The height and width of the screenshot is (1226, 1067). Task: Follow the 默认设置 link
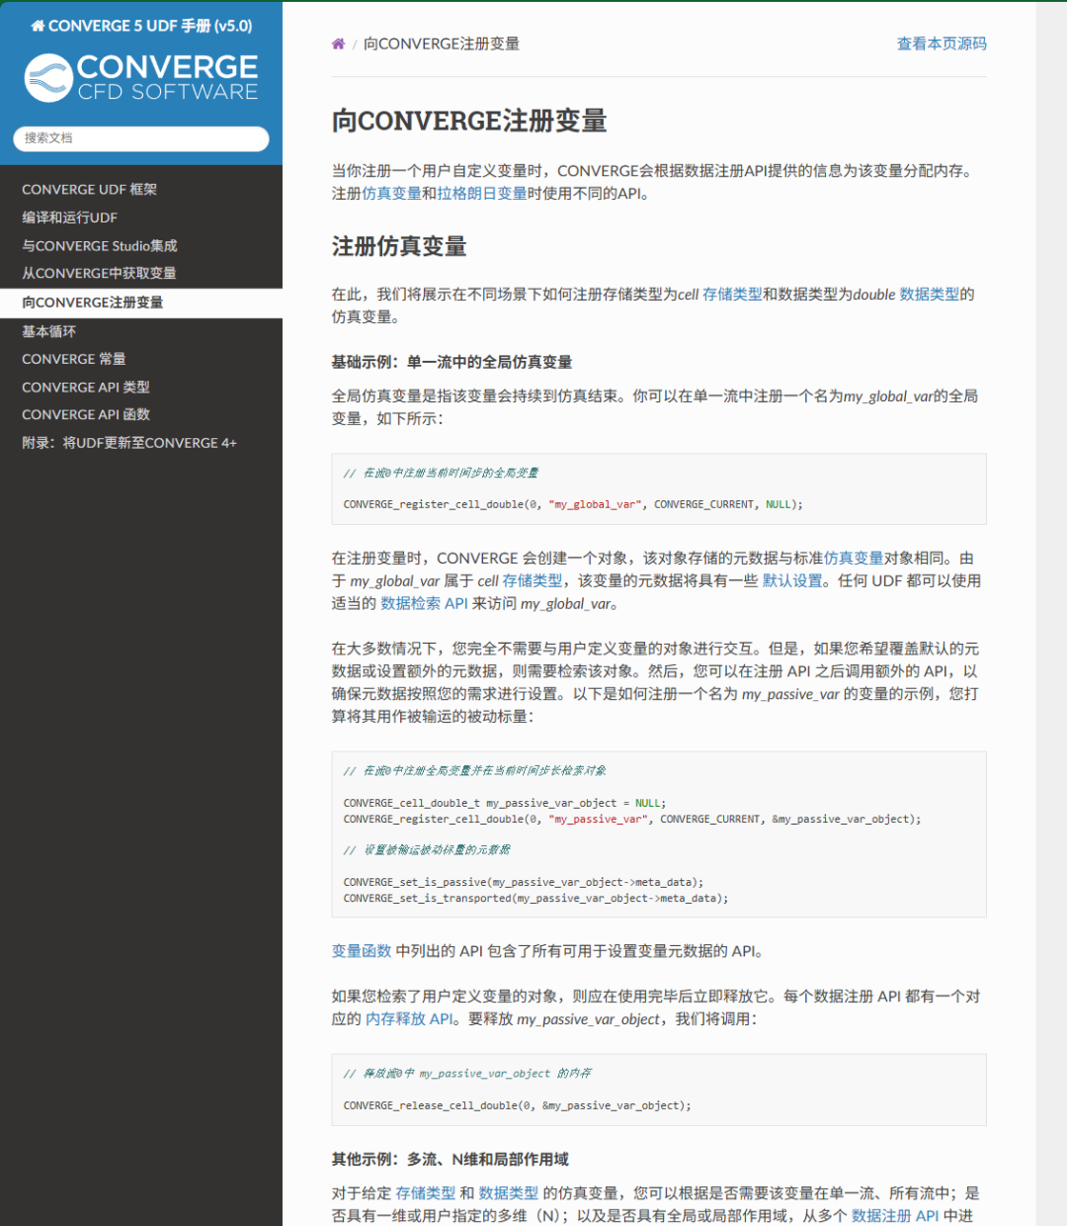[792, 581]
